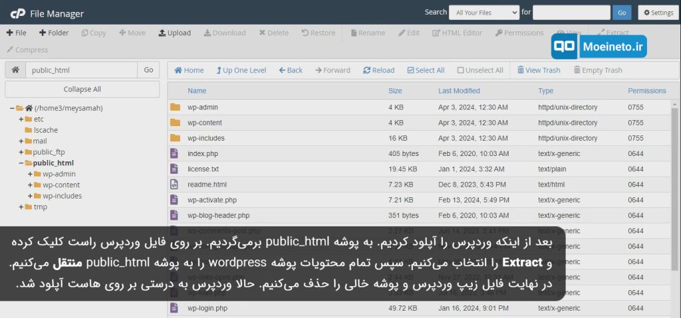681x318 pixels.
Task: Click Unselect All checkbox
Action: 480,70
